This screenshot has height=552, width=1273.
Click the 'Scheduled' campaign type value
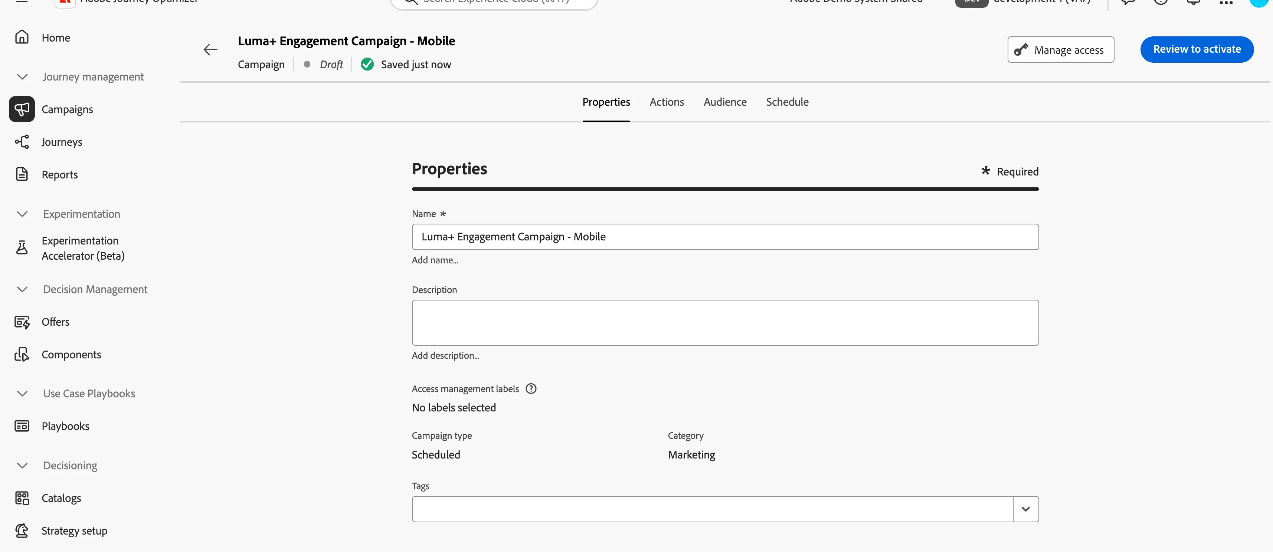coord(436,455)
